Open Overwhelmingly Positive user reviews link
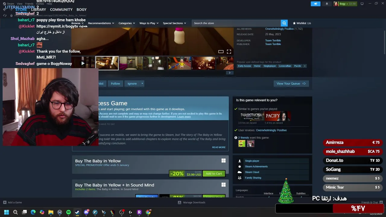 pyautogui.click(x=271, y=130)
